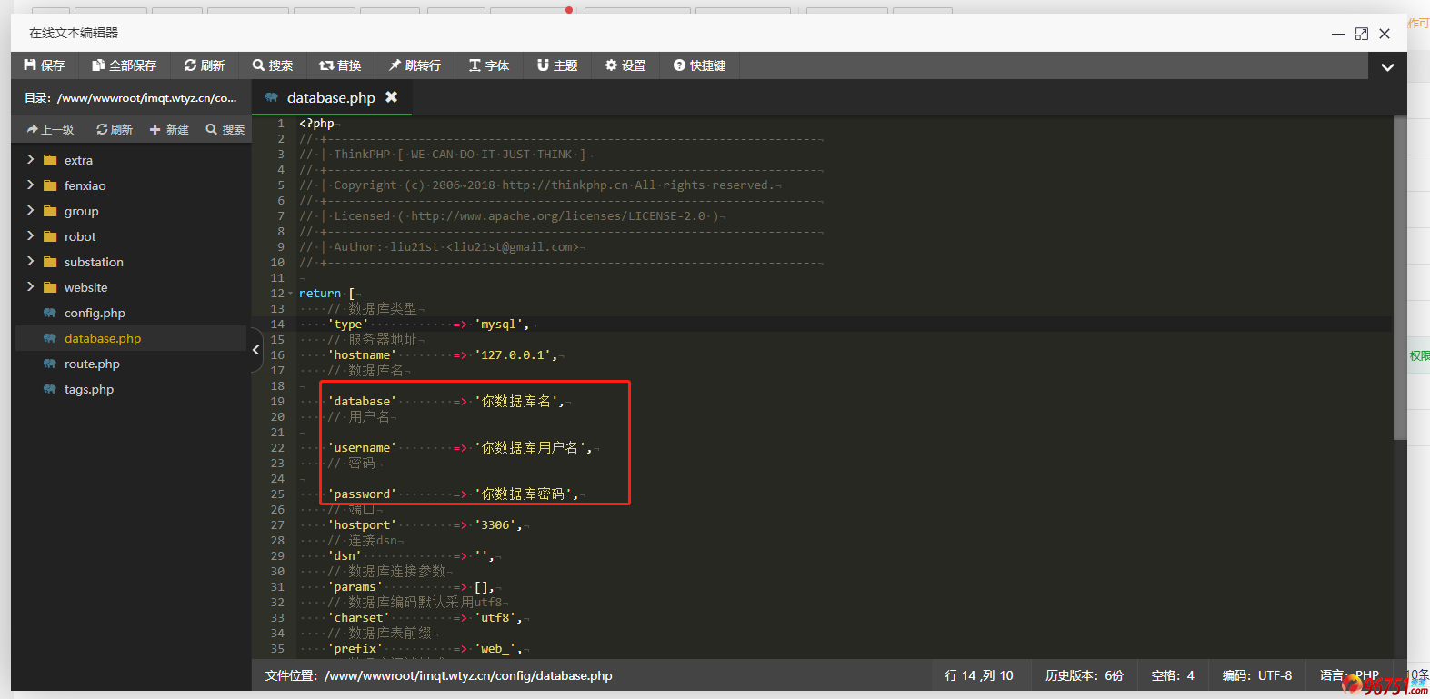Click line number 27 in the gutter
The width and height of the screenshot is (1430, 699).
pos(277,525)
